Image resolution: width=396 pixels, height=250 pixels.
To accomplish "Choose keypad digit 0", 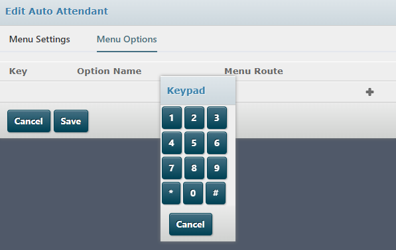I will point(193,193).
